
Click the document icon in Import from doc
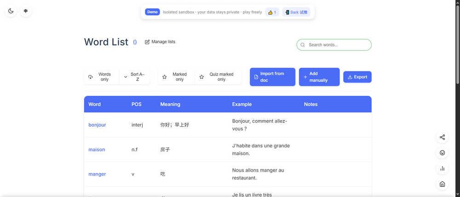tap(256, 77)
